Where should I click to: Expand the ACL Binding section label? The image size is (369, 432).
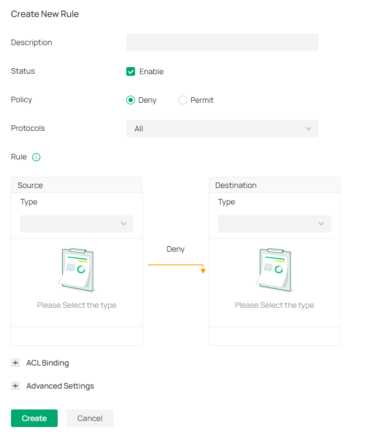(48, 363)
